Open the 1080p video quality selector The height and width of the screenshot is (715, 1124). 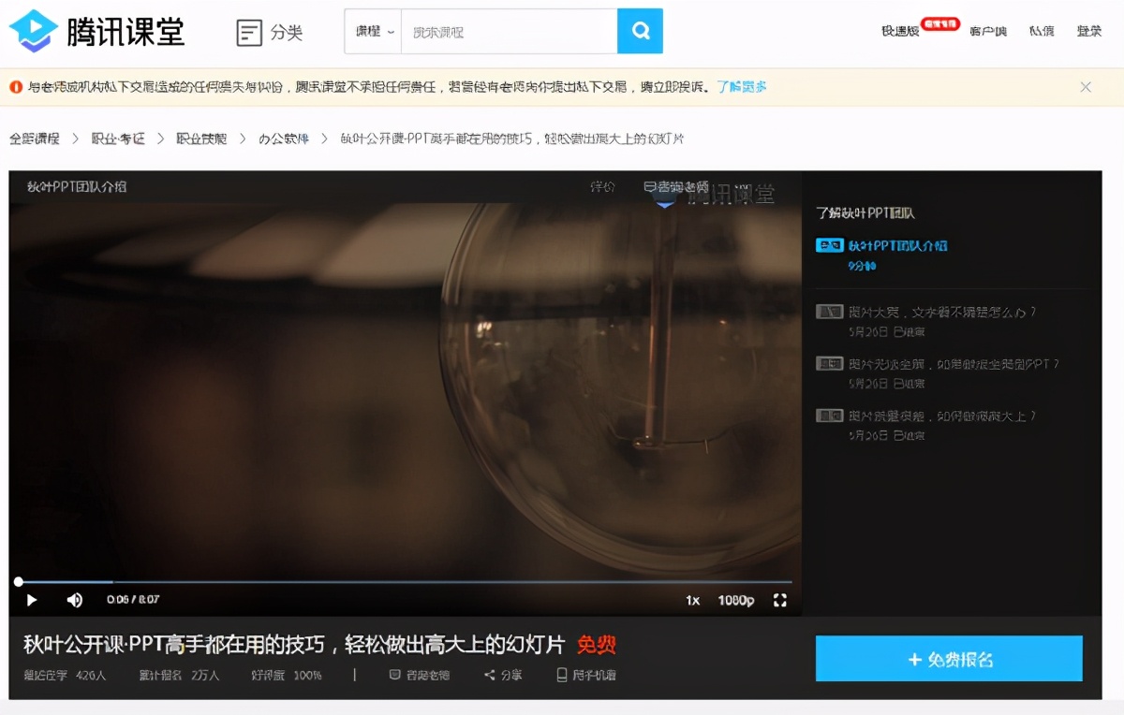tap(736, 600)
